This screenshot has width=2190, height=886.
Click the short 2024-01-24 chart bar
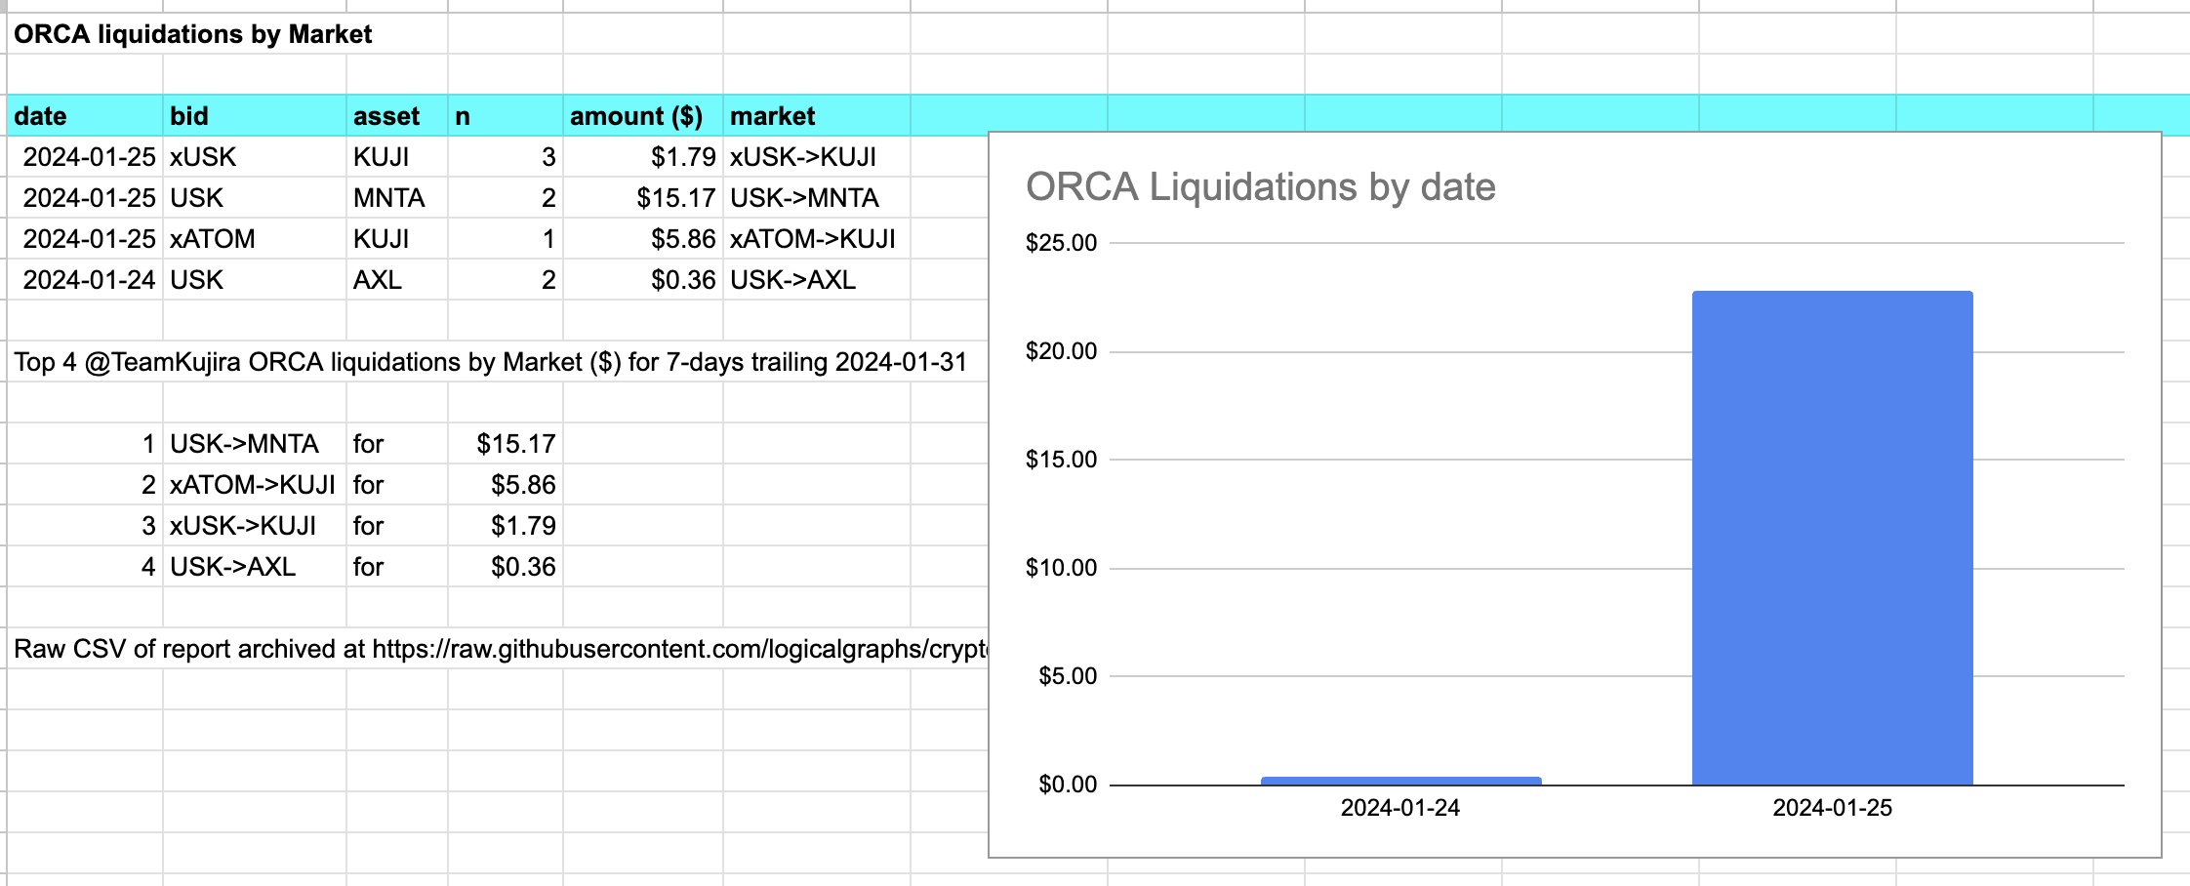(x=1401, y=781)
